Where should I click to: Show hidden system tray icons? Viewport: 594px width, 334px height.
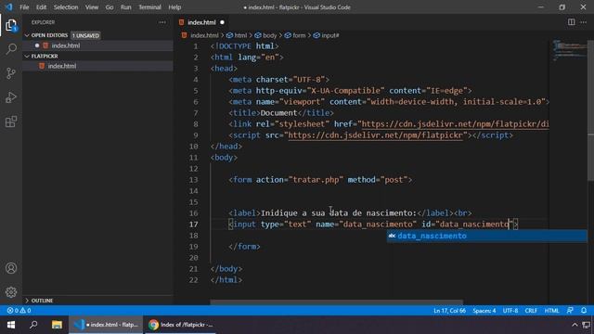pyautogui.click(x=575, y=325)
